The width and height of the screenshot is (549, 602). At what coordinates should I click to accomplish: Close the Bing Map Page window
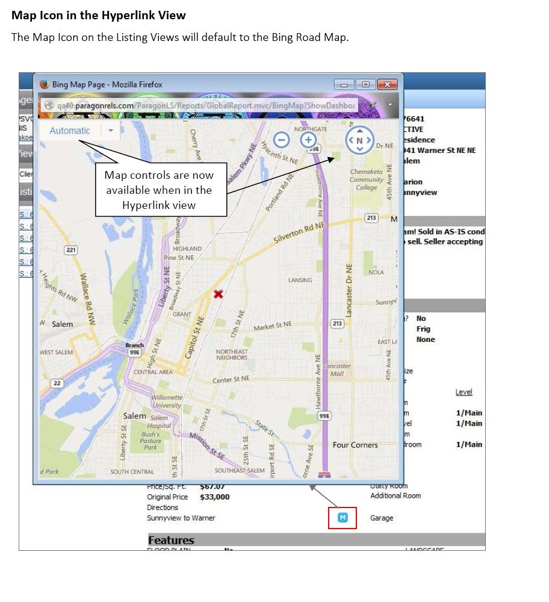(x=388, y=84)
